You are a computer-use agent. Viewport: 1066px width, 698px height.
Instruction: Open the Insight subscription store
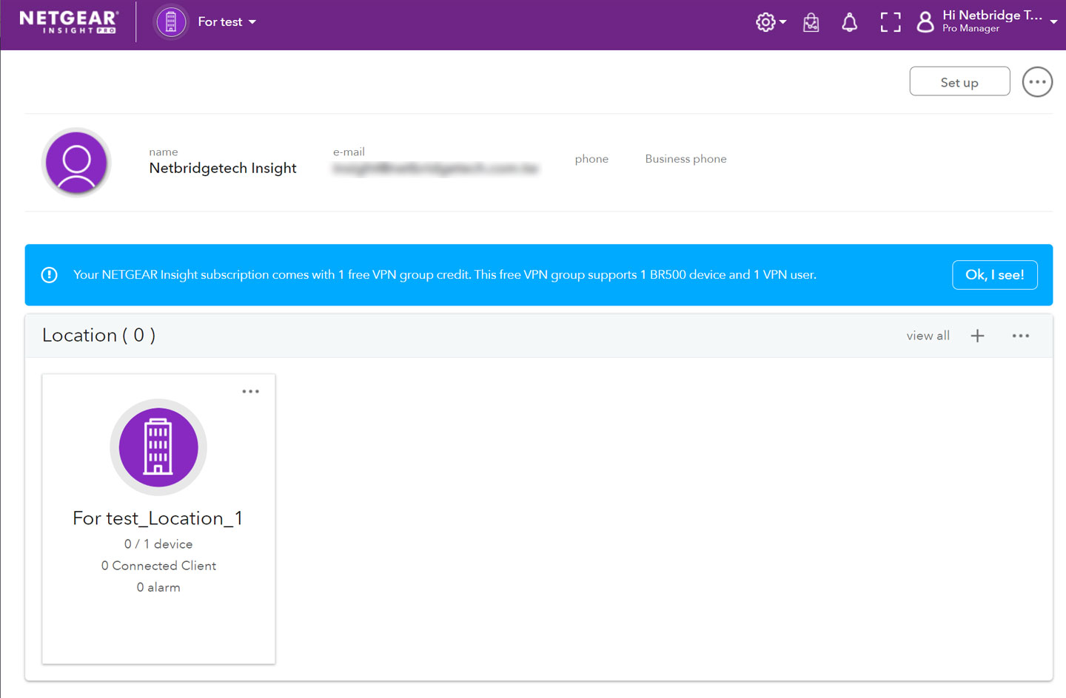(811, 21)
